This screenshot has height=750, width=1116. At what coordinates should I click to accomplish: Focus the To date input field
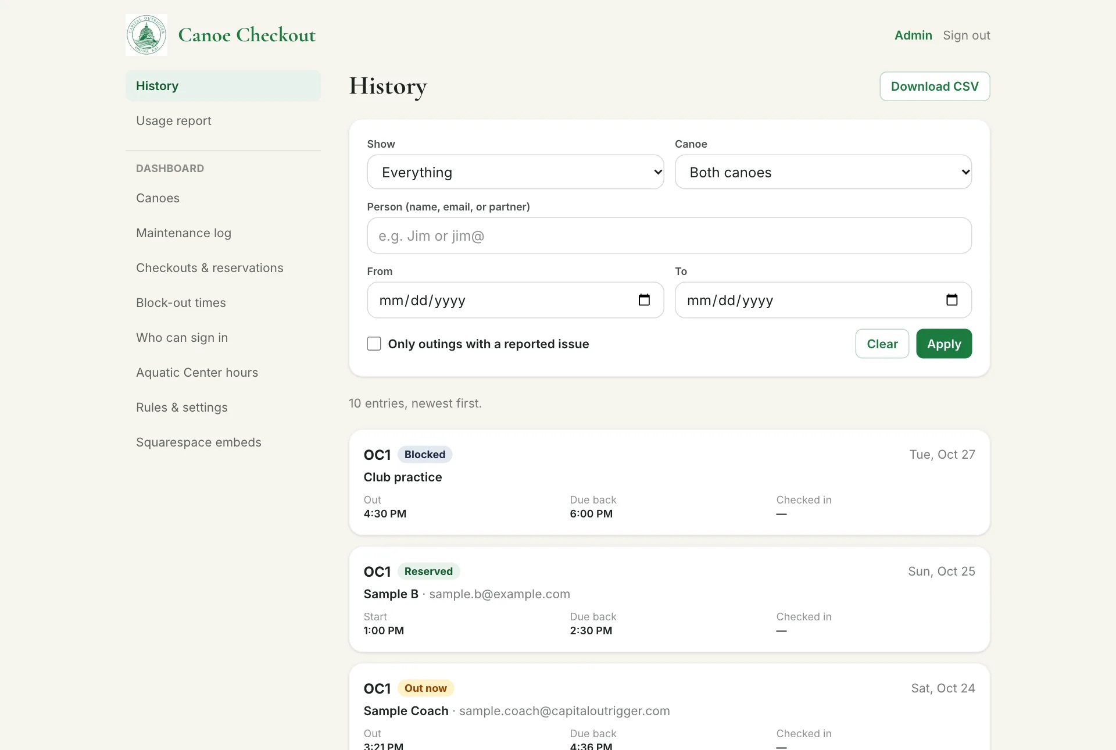[823, 300]
